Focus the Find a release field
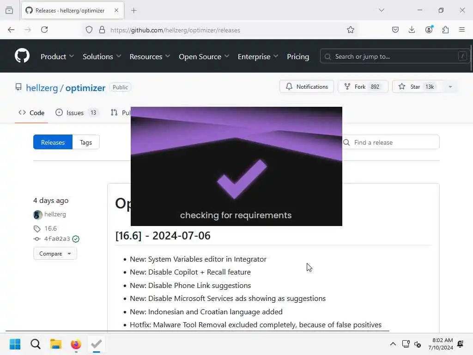This screenshot has height=355, width=473. pos(391,142)
